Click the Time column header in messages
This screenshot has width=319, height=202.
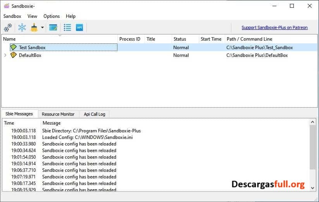(22, 123)
